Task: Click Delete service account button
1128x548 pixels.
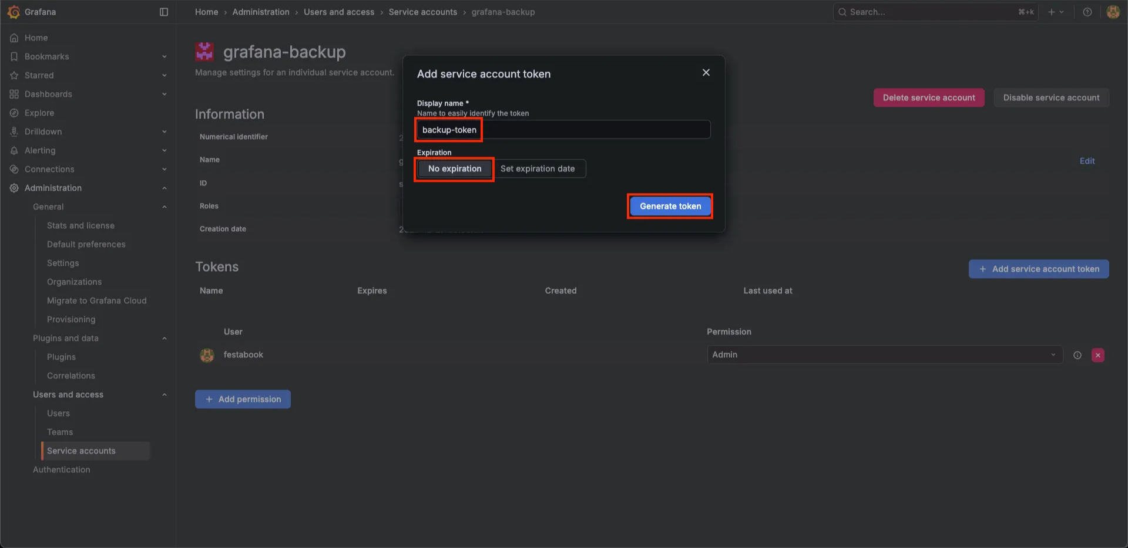Action: (x=929, y=97)
